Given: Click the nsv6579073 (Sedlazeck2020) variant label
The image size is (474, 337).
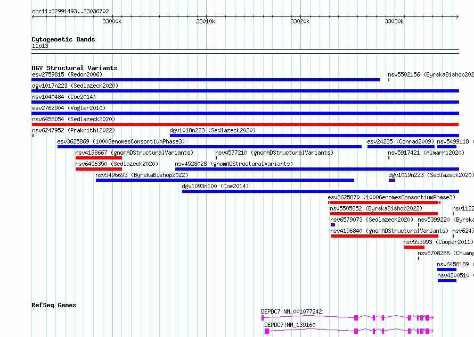Looking at the screenshot, I should click(x=372, y=220).
